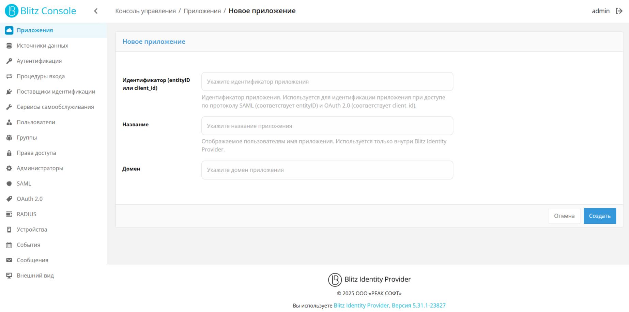Viewport: 629px width, 312px height.
Task: Click the Blitz Console logo icon
Action: tap(11, 11)
